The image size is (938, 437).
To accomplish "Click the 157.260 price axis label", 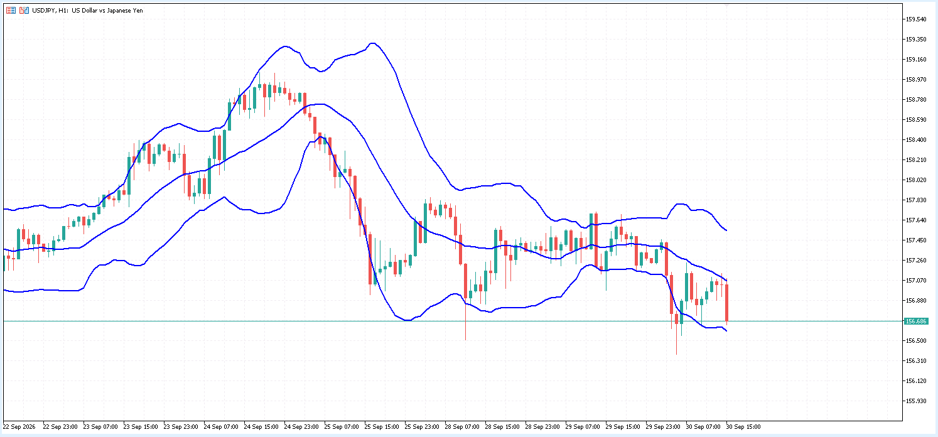I will point(916,261).
